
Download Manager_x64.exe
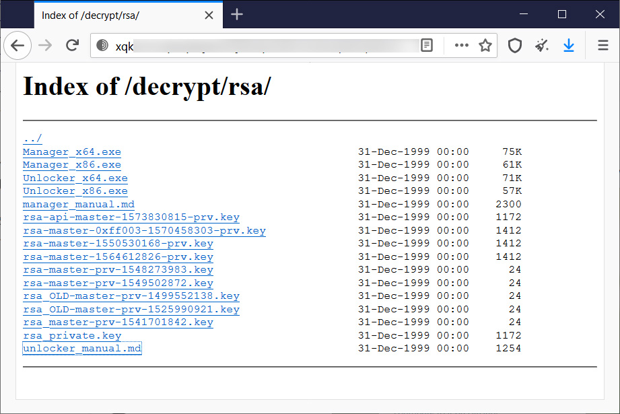(x=71, y=151)
